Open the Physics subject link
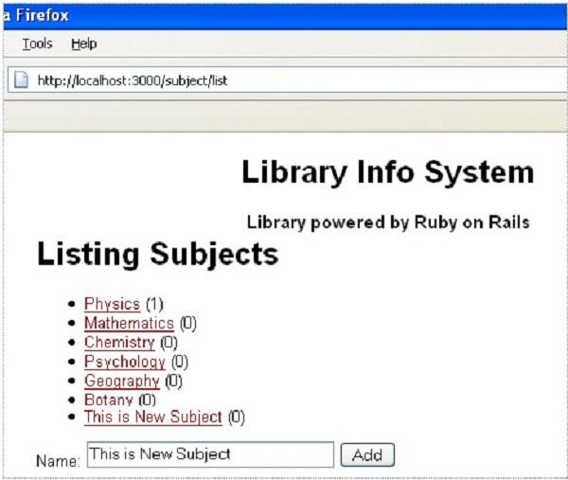The height and width of the screenshot is (480, 568). tap(113, 304)
